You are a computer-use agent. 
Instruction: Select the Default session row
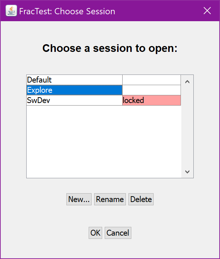click(x=74, y=80)
